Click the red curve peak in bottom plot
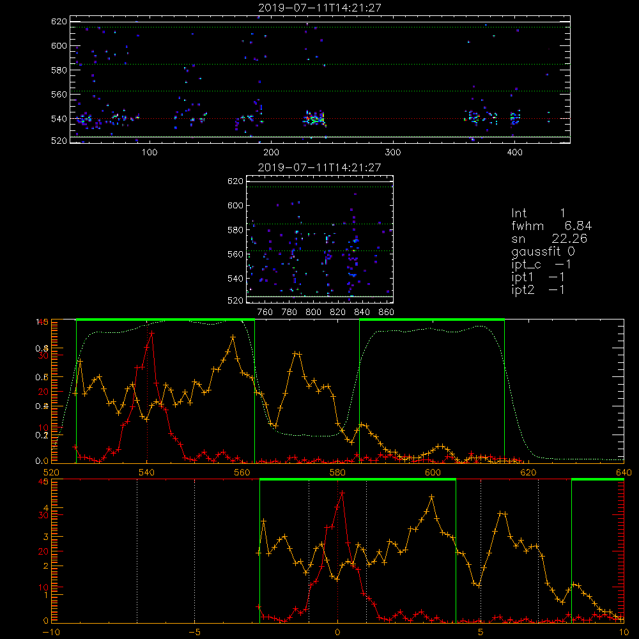 343,493
